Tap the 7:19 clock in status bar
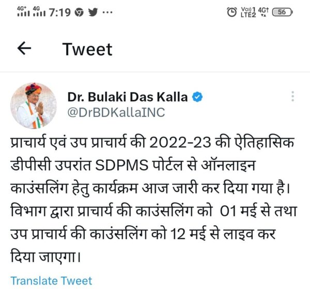 [60, 12]
